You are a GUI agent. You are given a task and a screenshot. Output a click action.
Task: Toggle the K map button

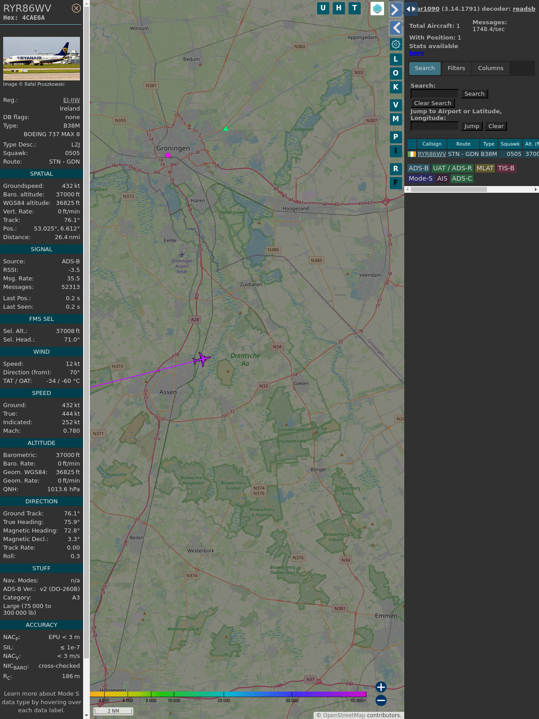click(x=396, y=87)
